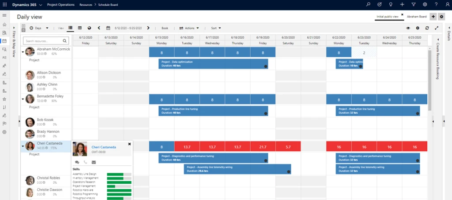Switch to Initial public view tab

(388, 17)
